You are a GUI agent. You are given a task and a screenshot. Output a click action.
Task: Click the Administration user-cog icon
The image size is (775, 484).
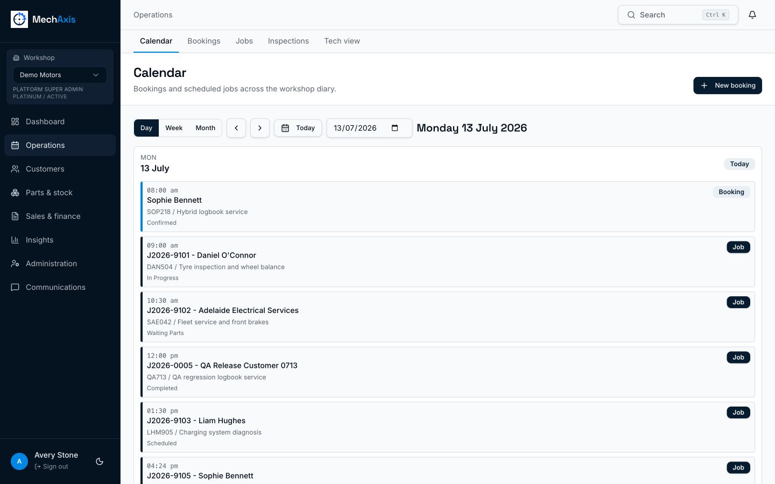15,264
